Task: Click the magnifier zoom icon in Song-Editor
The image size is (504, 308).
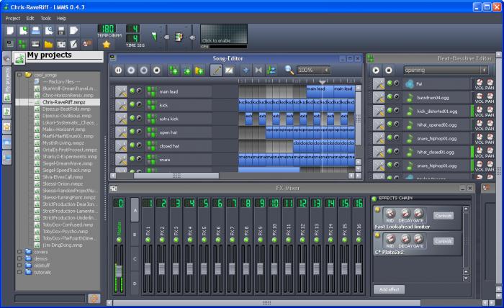Action: pos(289,70)
